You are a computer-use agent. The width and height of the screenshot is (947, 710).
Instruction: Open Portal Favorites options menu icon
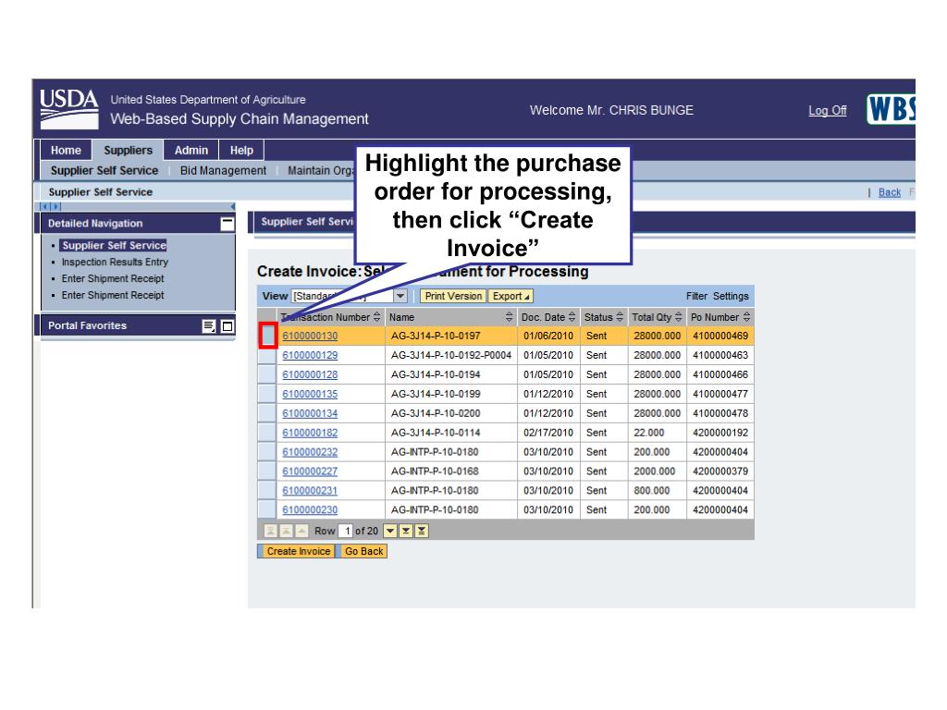click(x=208, y=326)
